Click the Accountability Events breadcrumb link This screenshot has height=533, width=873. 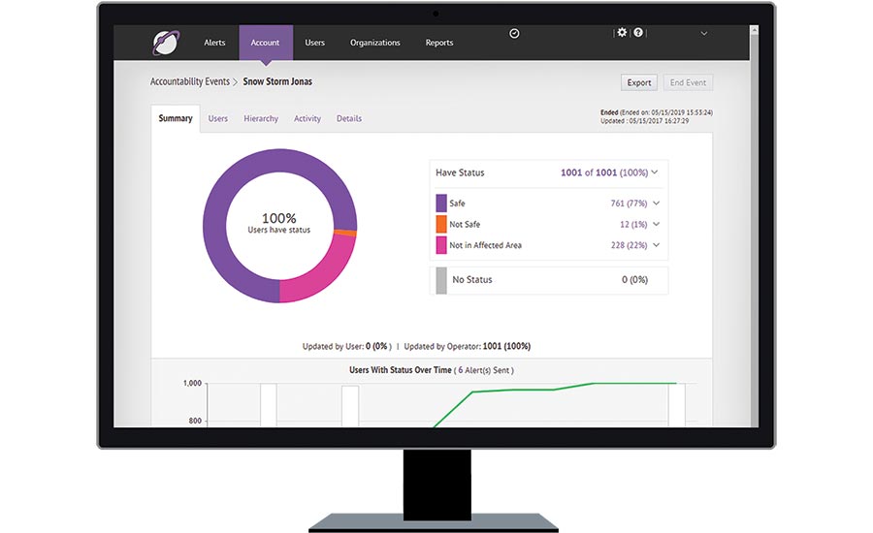point(189,82)
